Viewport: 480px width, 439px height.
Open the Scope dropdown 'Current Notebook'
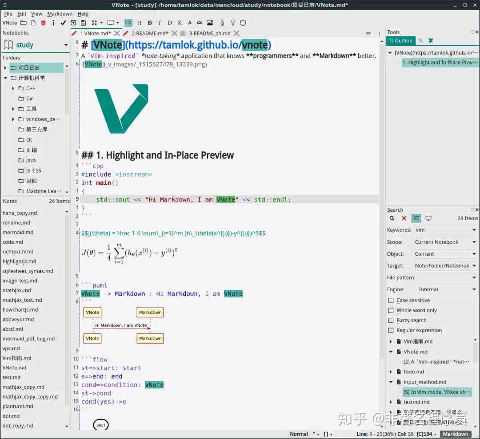[445, 242]
